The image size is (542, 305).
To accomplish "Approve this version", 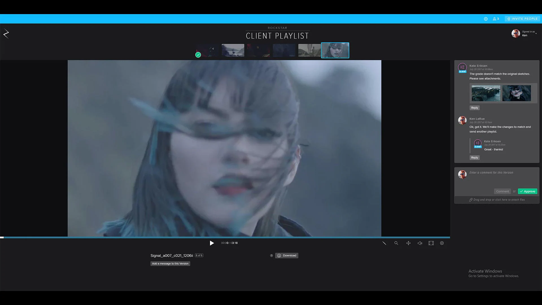I will [x=527, y=191].
